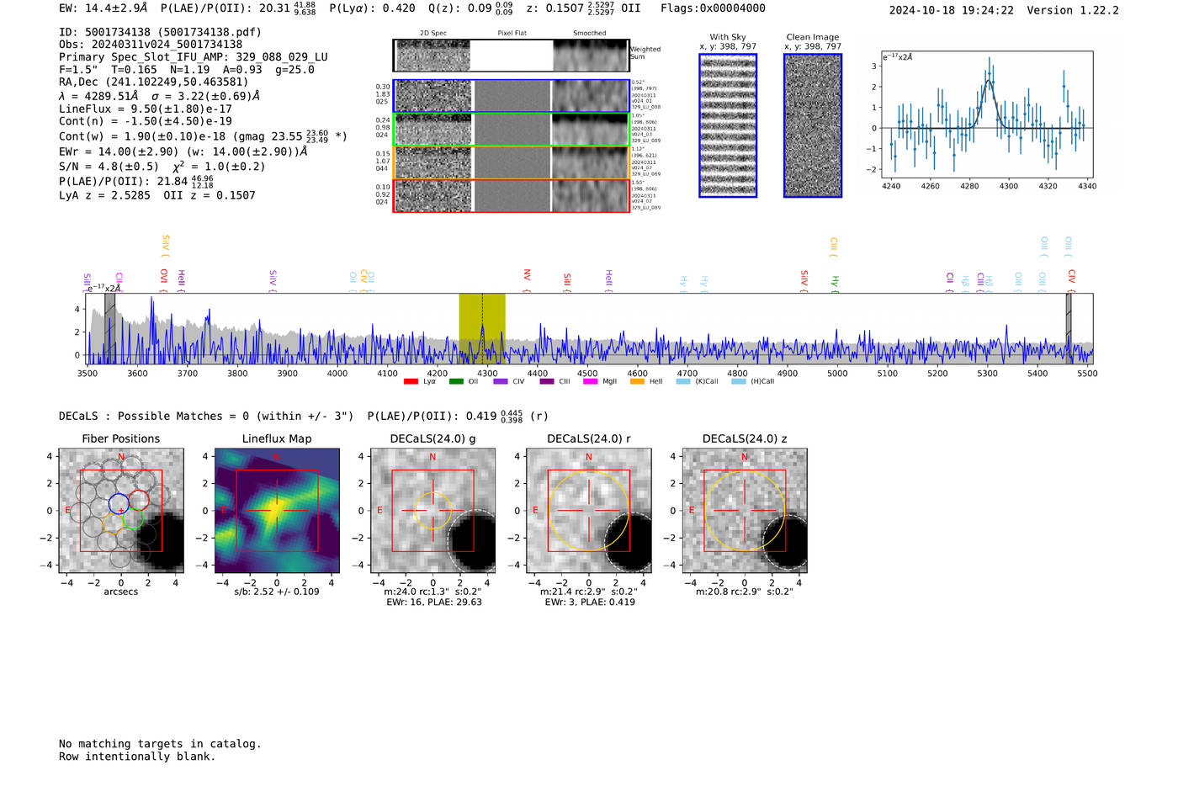Click the Gaussian emission-line fit plot
The image size is (1178, 802).
coord(986,114)
